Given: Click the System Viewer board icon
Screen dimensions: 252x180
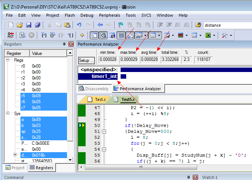Looking at the screenshot, I should tap(208, 35).
